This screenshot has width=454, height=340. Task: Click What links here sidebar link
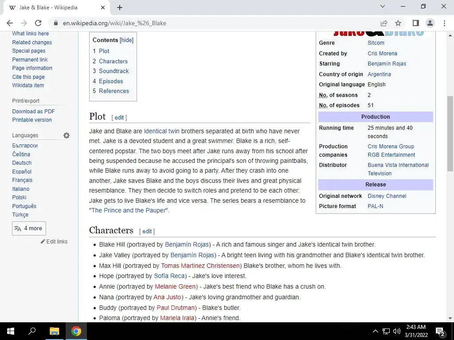[31, 34]
